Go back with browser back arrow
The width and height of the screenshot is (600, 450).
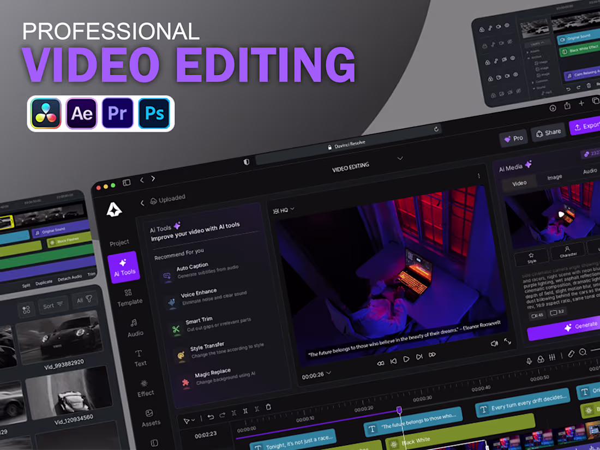[142, 180]
